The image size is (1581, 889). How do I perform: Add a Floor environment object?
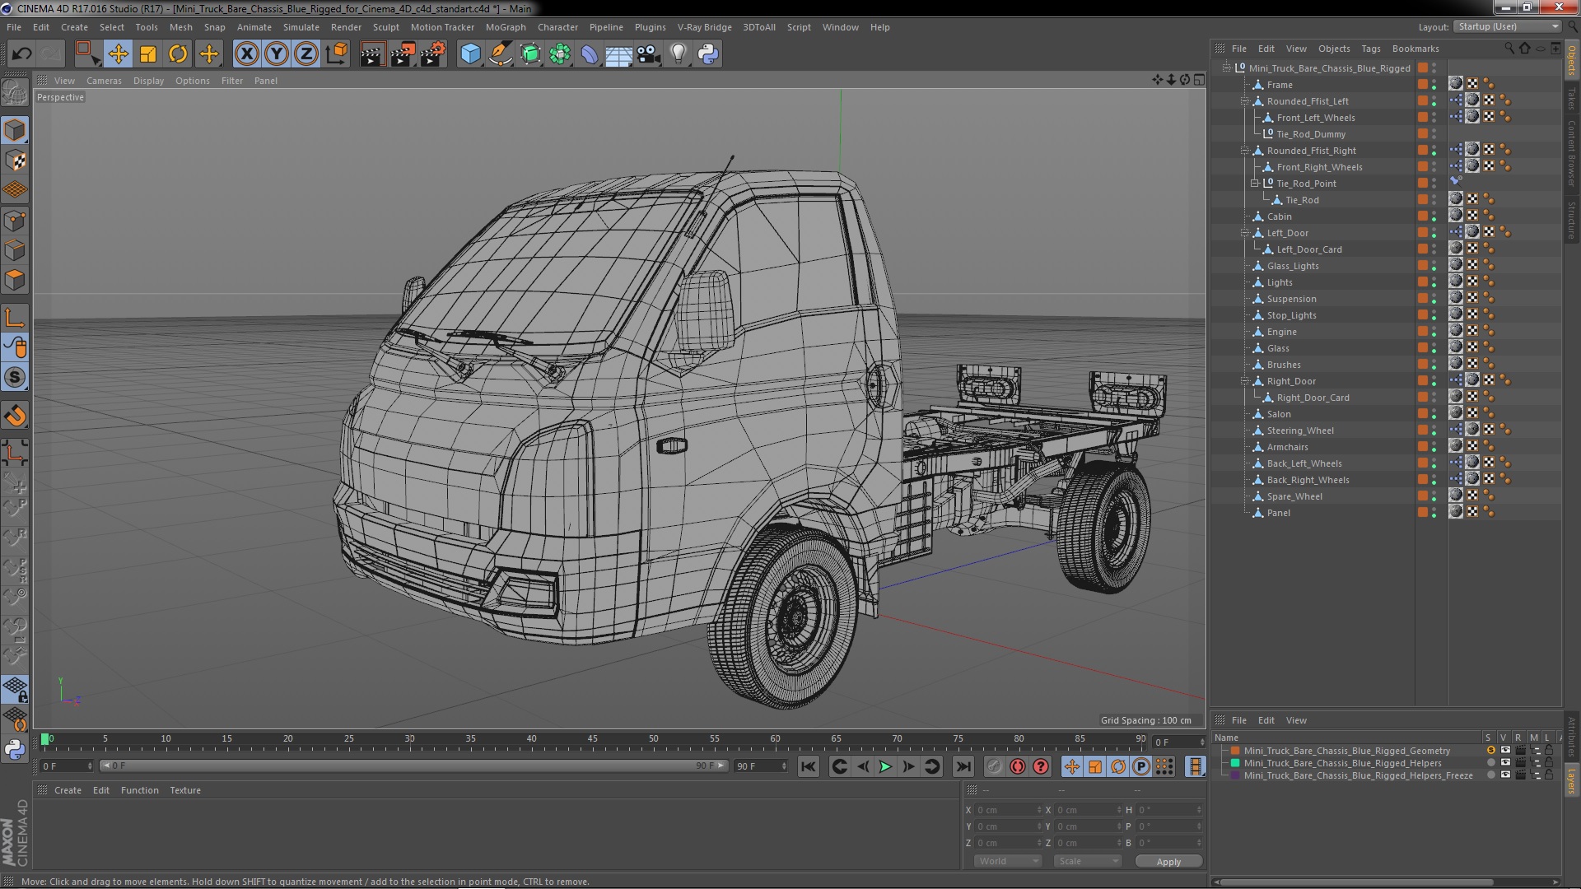(x=618, y=54)
